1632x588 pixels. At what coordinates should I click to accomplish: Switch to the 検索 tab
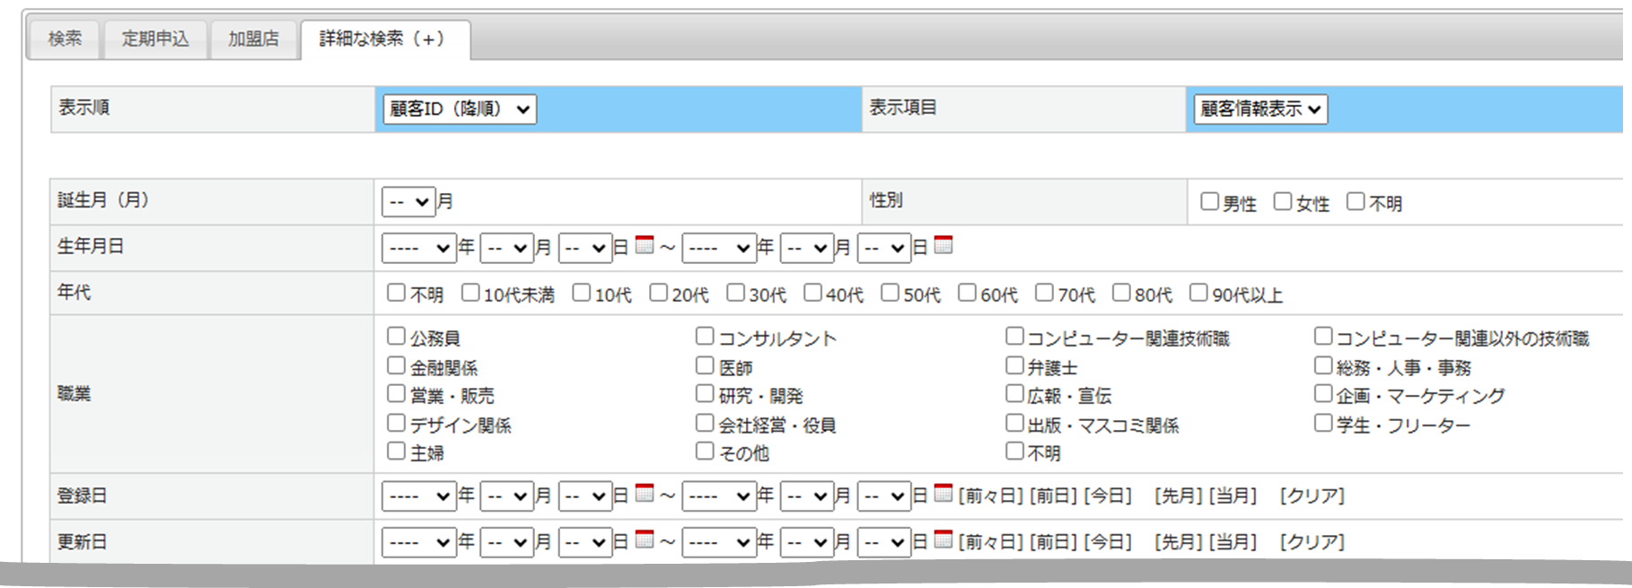coord(65,39)
